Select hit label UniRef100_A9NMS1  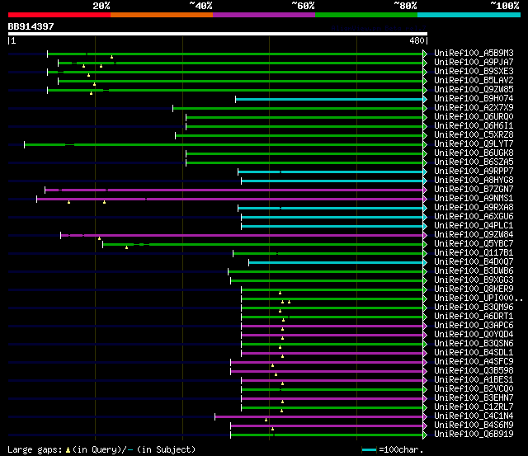pos(474,199)
